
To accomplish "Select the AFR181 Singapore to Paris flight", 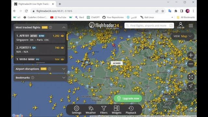I will pyautogui.click(x=40, y=38).
